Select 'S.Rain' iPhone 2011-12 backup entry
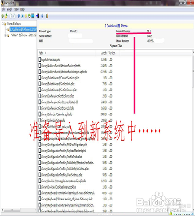This screenshot has height=216, width=195. [24, 35]
